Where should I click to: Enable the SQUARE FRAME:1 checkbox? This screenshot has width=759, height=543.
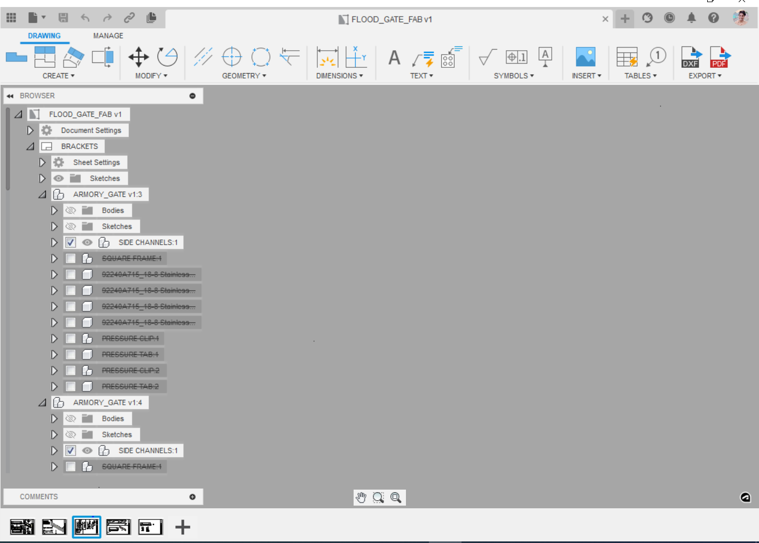(70, 258)
